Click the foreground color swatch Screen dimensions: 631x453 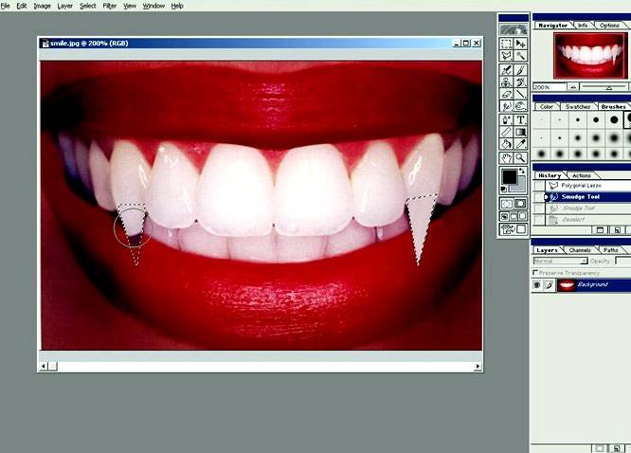tap(510, 177)
